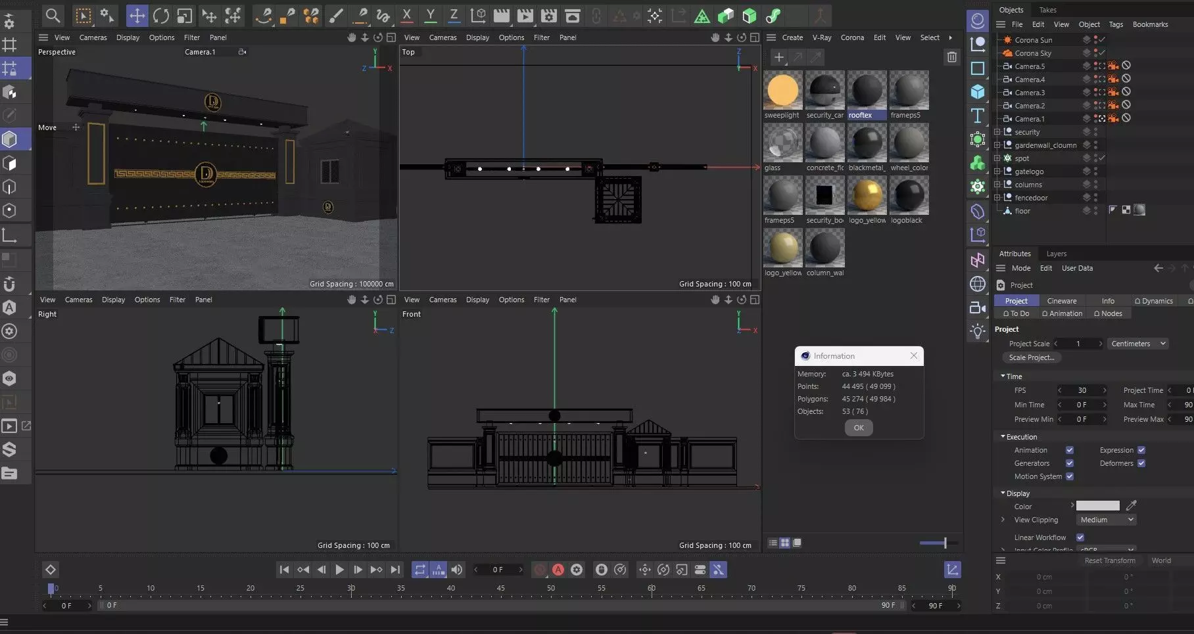Disable the Generators checkbox
The width and height of the screenshot is (1194, 634).
click(1070, 463)
